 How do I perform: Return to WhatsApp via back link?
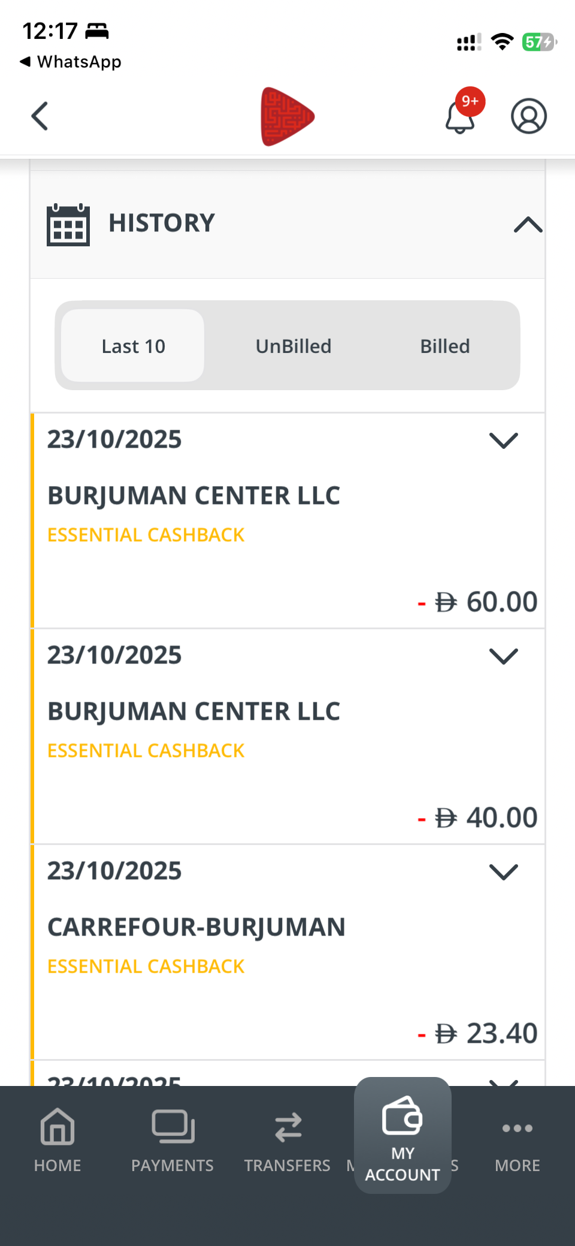71,62
